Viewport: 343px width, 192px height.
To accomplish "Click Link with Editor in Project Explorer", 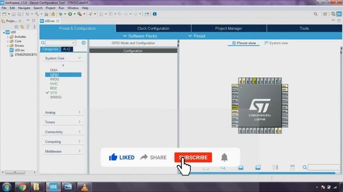I will point(22,27).
